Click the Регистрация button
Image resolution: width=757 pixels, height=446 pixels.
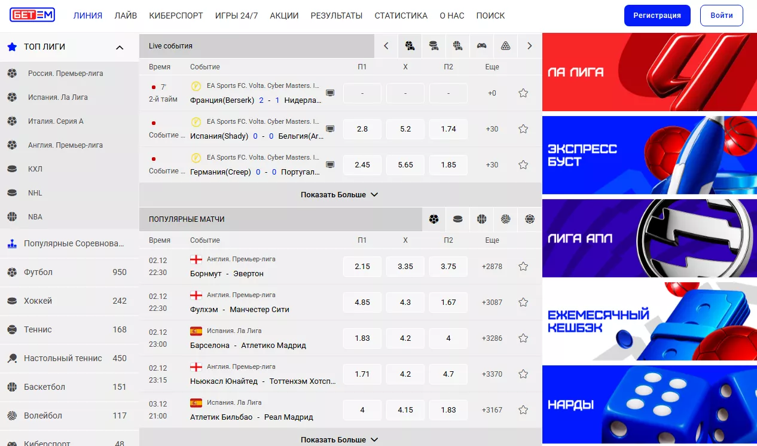[657, 16]
